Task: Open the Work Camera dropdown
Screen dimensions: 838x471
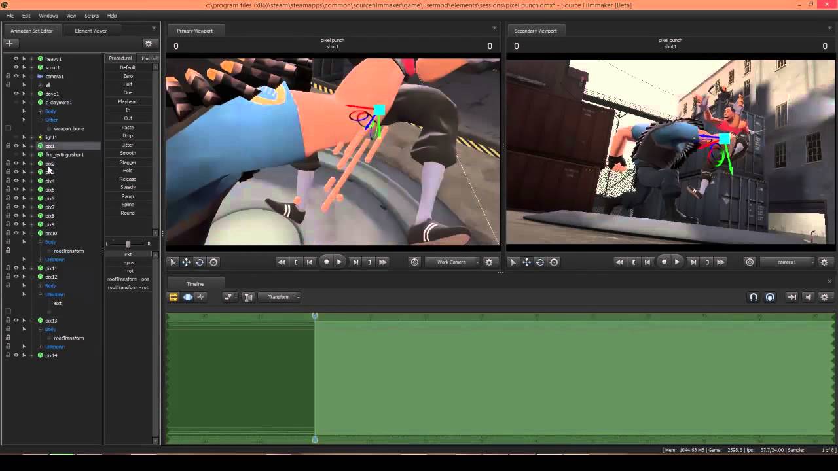Action: [x=453, y=262]
